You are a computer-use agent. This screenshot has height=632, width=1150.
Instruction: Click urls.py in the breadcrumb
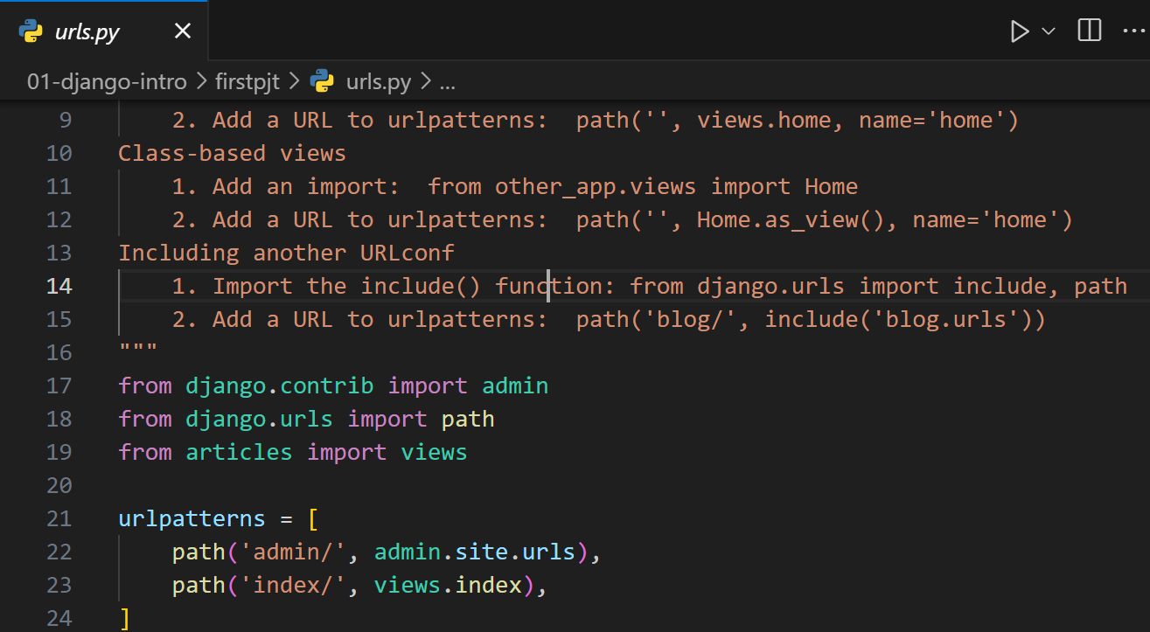click(379, 82)
